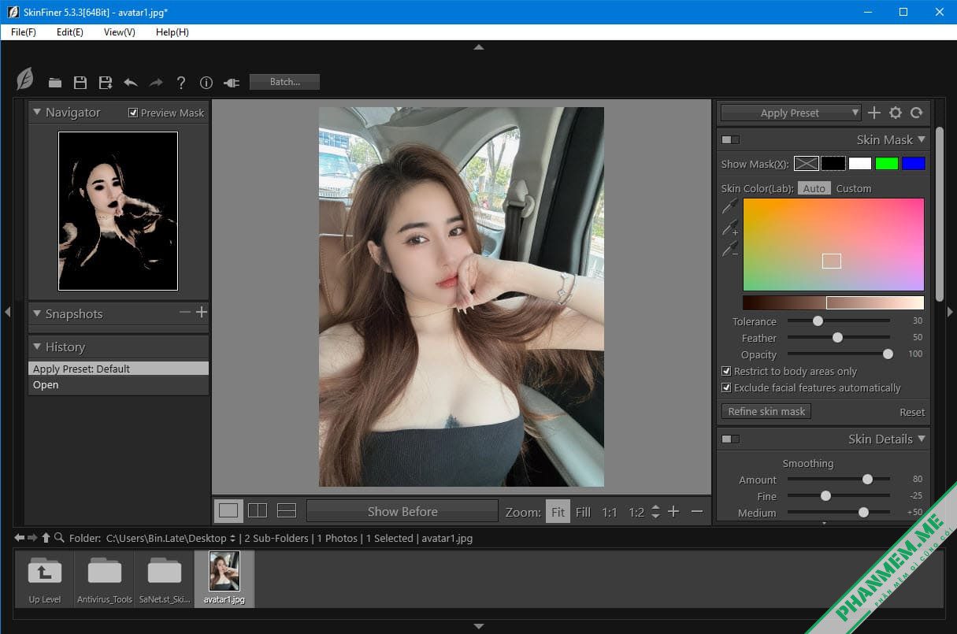Open the View(V) menu
This screenshot has height=634, width=957.
click(x=120, y=32)
